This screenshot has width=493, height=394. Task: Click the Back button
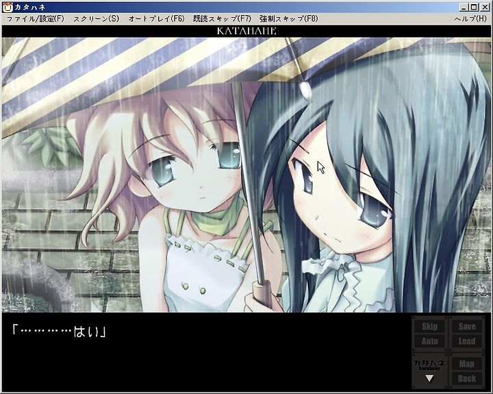point(467,379)
